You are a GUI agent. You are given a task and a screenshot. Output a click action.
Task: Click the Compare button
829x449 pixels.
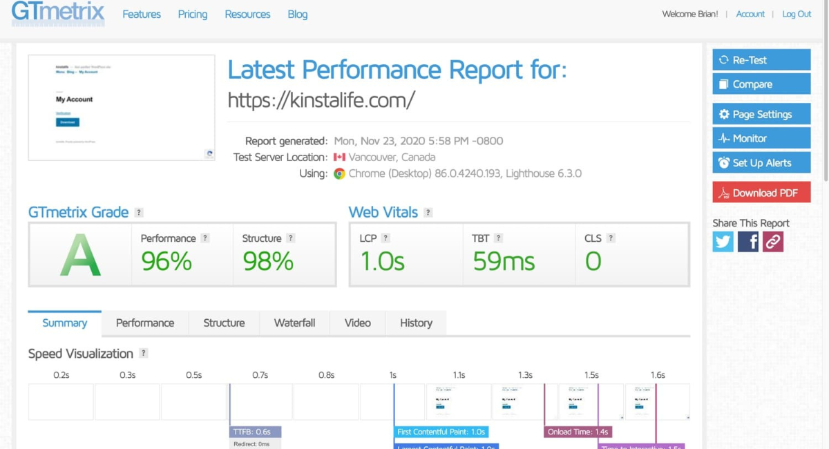pyautogui.click(x=761, y=84)
